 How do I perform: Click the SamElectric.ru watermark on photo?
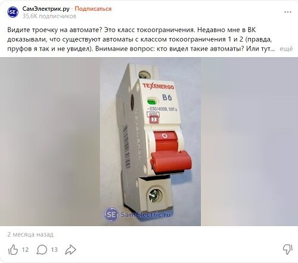click(137, 214)
